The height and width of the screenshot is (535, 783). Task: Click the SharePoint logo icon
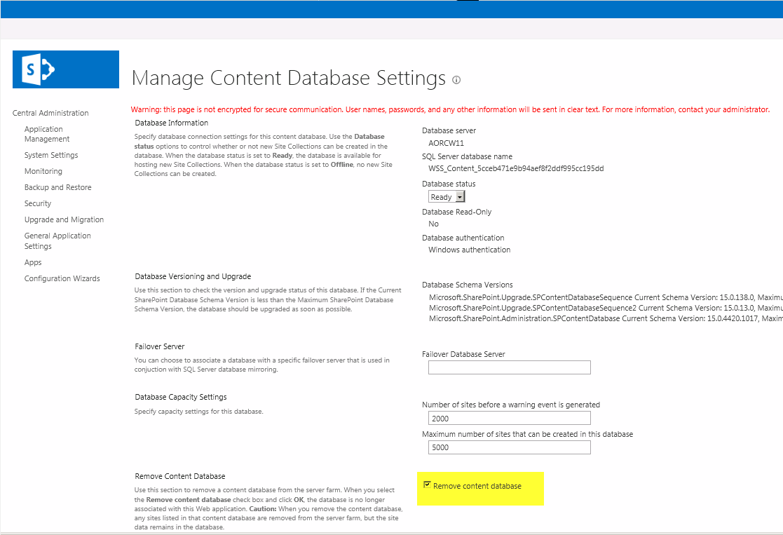point(38,69)
